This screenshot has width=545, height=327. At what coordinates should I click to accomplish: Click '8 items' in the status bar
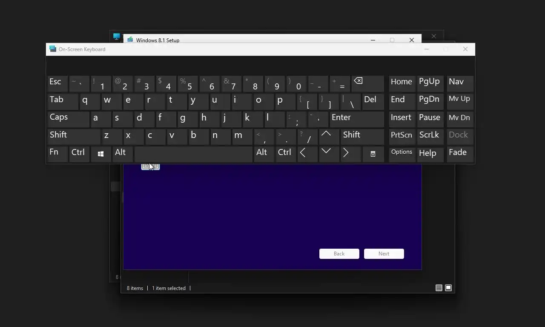[x=135, y=288]
